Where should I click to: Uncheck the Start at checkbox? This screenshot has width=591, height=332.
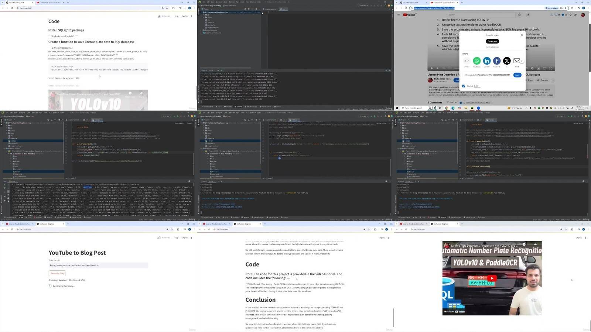464,86
